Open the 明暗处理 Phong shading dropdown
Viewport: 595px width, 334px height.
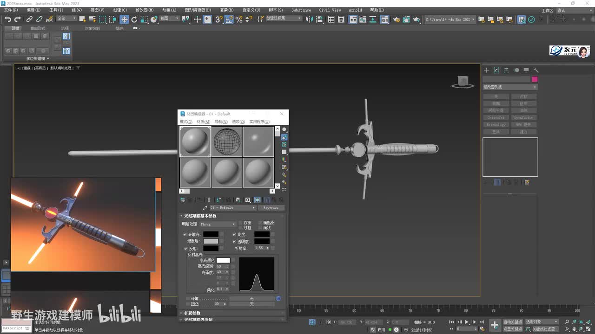pyautogui.click(x=218, y=224)
